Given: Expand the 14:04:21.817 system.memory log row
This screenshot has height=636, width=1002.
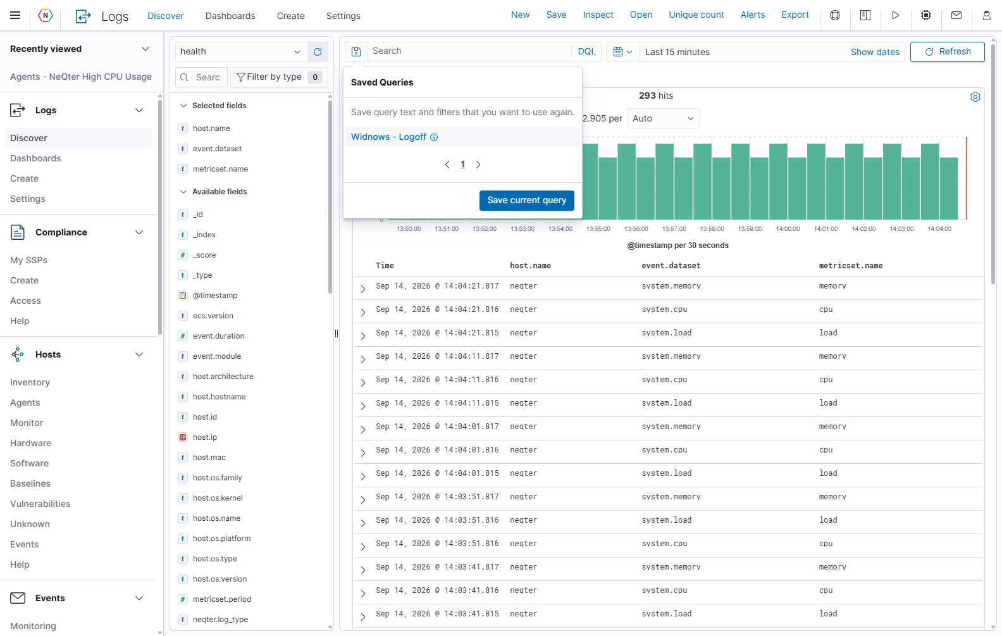Looking at the screenshot, I should (x=363, y=289).
